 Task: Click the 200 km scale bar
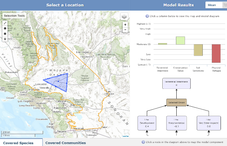22,132
